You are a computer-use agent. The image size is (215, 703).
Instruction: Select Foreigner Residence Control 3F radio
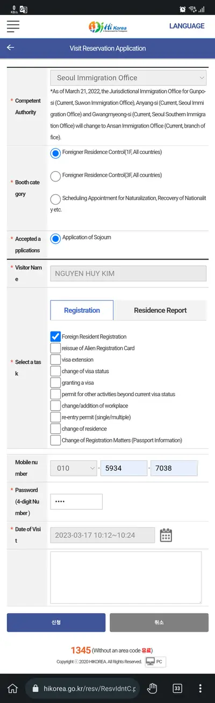pyautogui.click(x=55, y=175)
